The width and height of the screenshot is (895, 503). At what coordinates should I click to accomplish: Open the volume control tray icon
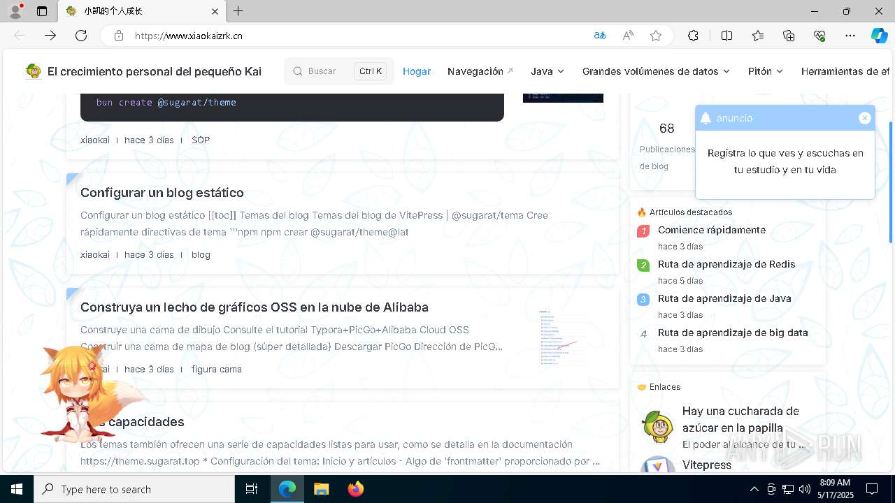point(804,489)
